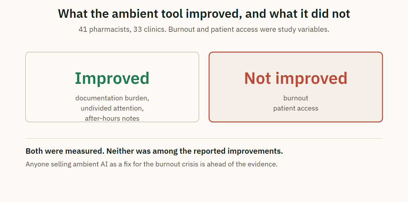
Task: Click the documentation burden text
Action: point(112,98)
